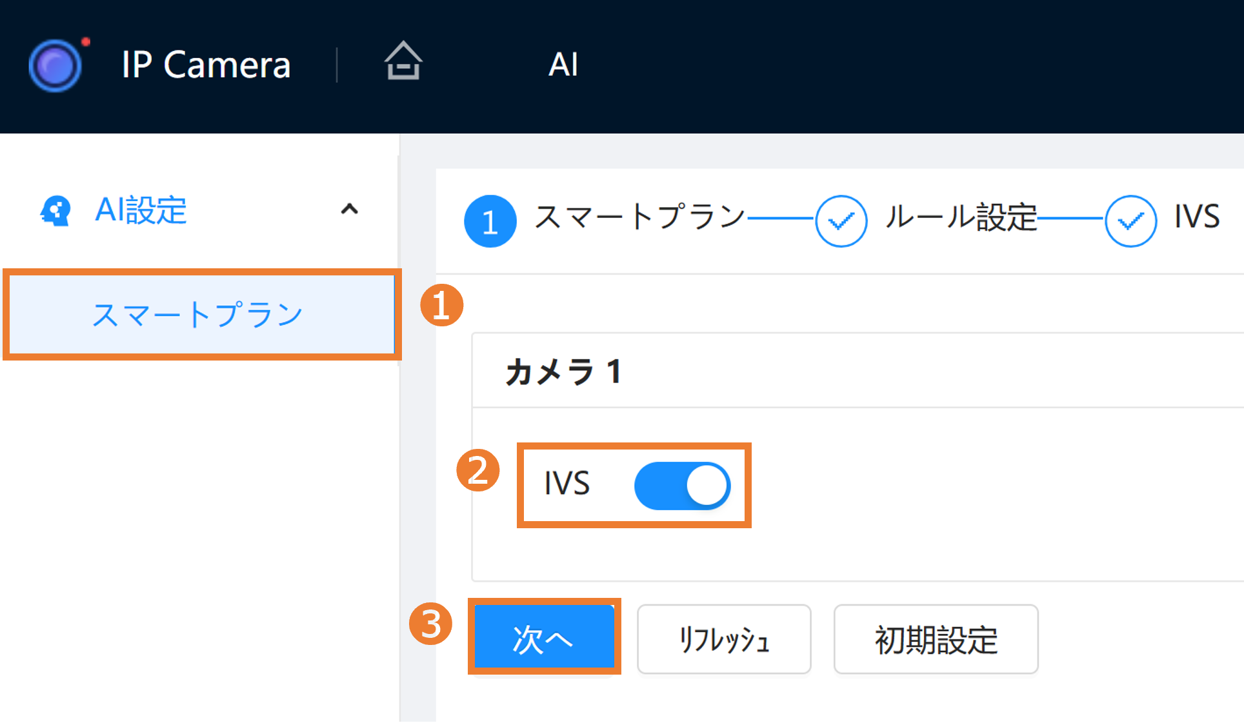1244x723 pixels.
Task: Select スマートプラン in the sidebar
Action: click(197, 315)
